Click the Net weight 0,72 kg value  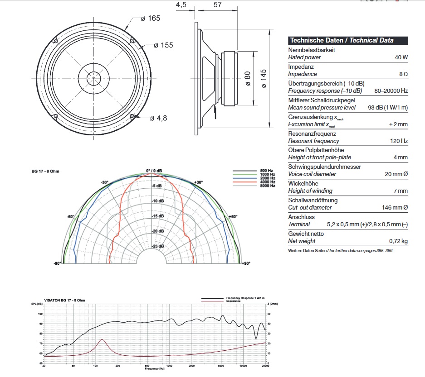[398, 241]
